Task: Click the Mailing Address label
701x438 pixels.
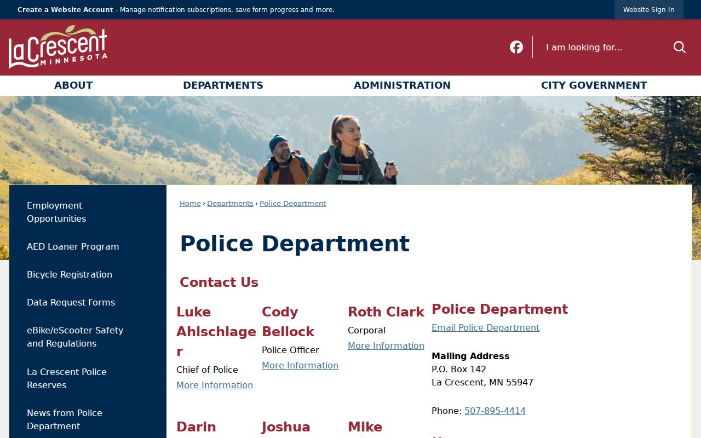Action: coord(470,356)
